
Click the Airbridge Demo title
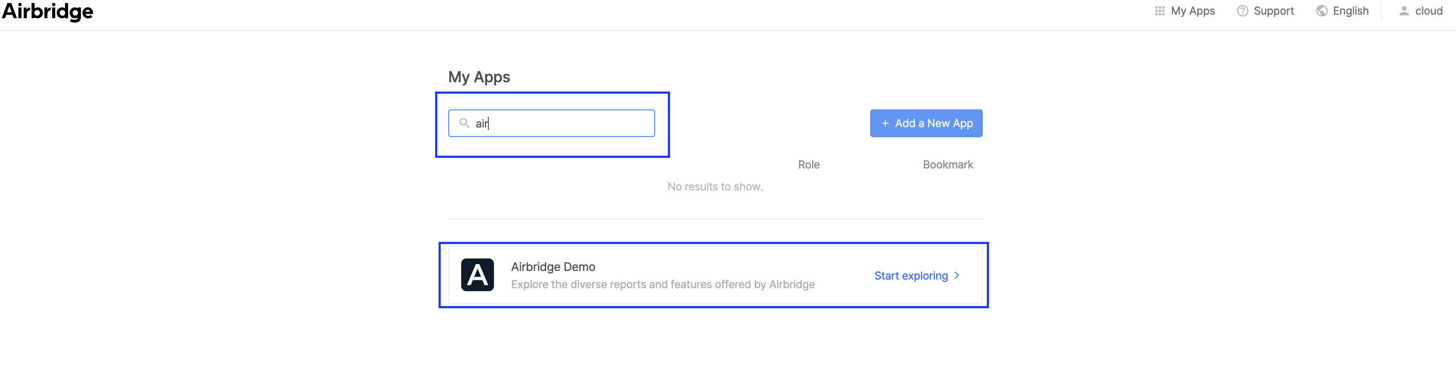(553, 267)
